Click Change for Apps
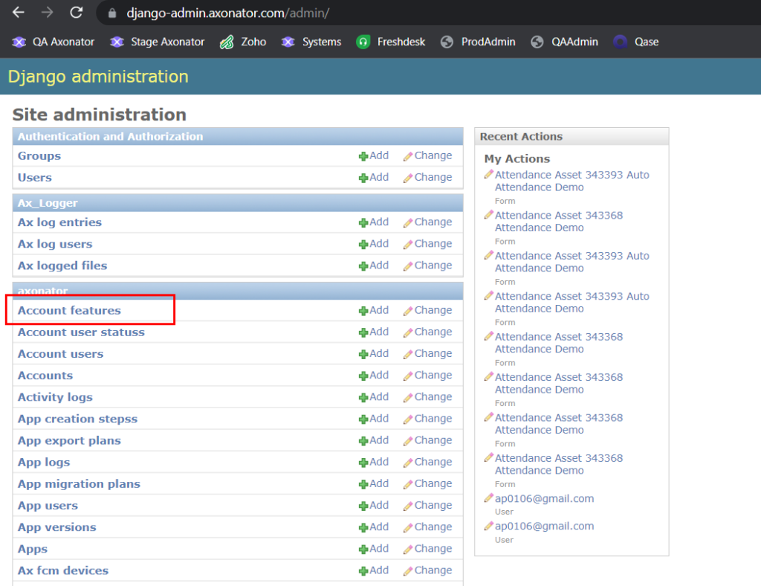 [427, 549]
